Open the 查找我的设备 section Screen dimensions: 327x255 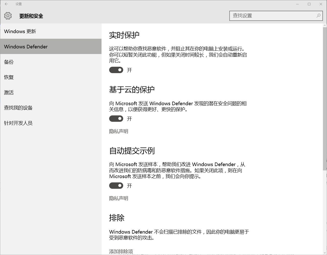(x=51, y=108)
